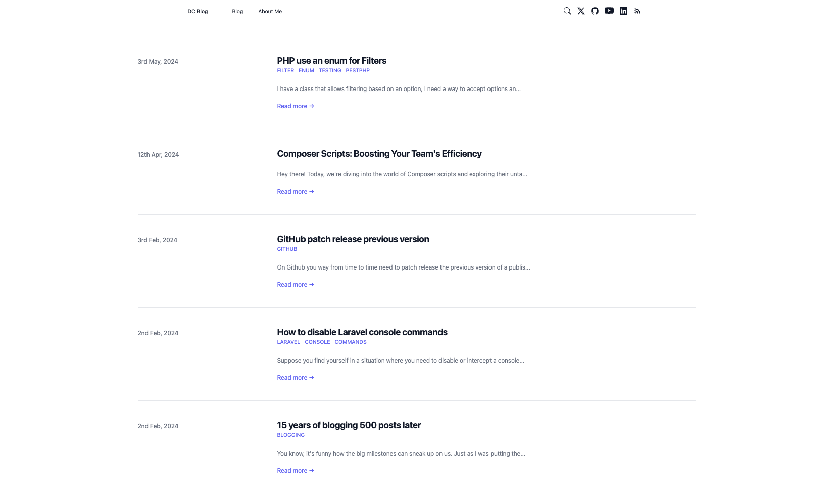
Task: Filter posts by the ENUM tag
Action: click(306, 71)
